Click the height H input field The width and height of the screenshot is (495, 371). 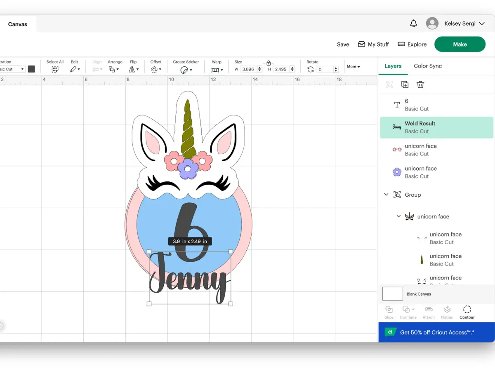(x=281, y=69)
